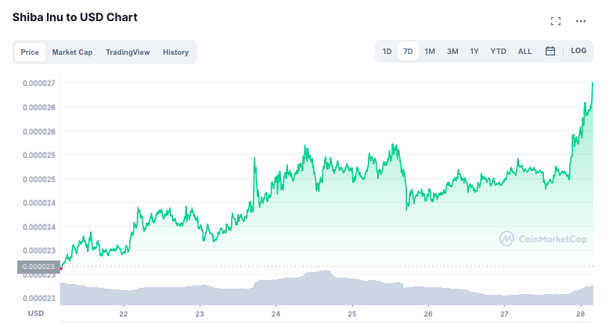Image resolution: width=609 pixels, height=323 pixels.
Task: Switch to the 3M time range
Action: [x=452, y=52]
